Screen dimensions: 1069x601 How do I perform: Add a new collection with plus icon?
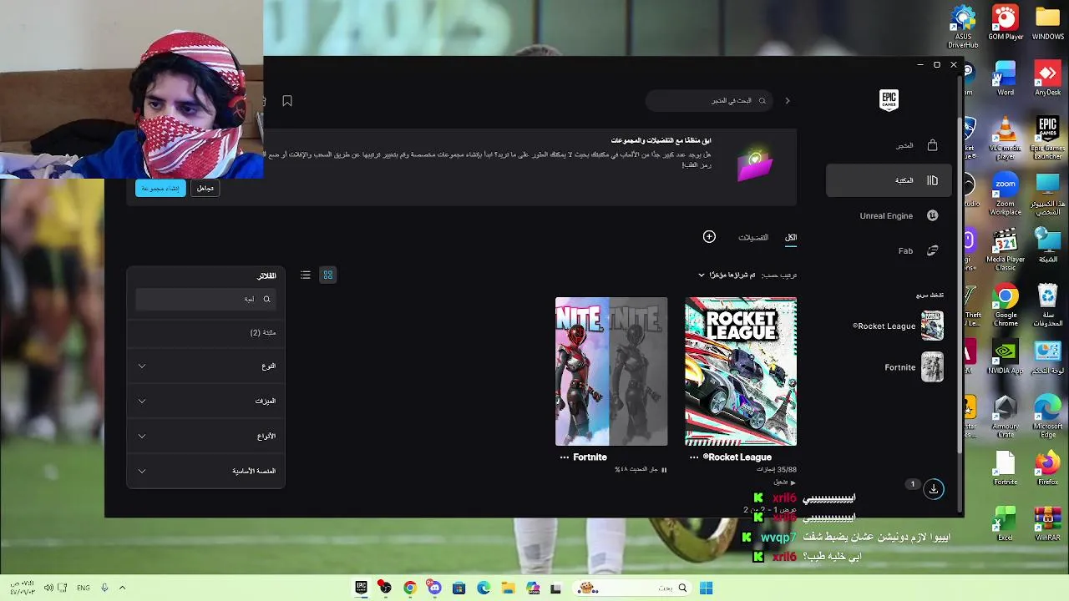pos(709,237)
